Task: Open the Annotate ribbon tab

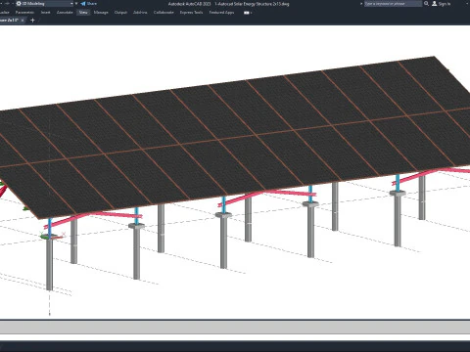Action: coord(65,13)
